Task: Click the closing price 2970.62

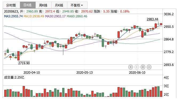Action: [x=87, y=12]
